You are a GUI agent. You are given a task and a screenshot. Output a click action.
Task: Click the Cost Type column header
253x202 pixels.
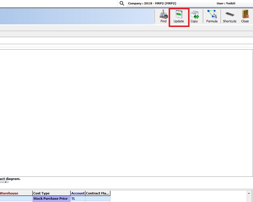pyautogui.click(x=52, y=193)
